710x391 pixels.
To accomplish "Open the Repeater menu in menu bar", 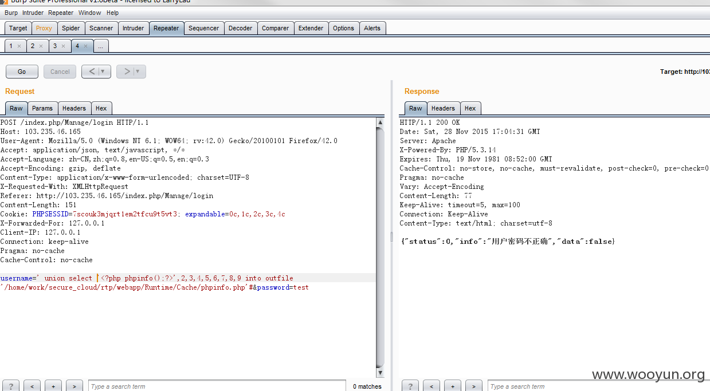I will pos(61,13).
